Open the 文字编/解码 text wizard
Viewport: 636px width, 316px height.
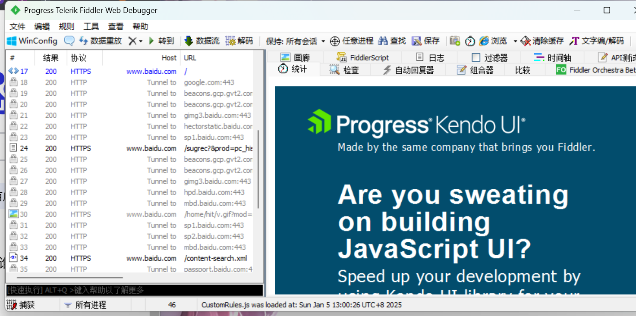click(x=597, y=41)
